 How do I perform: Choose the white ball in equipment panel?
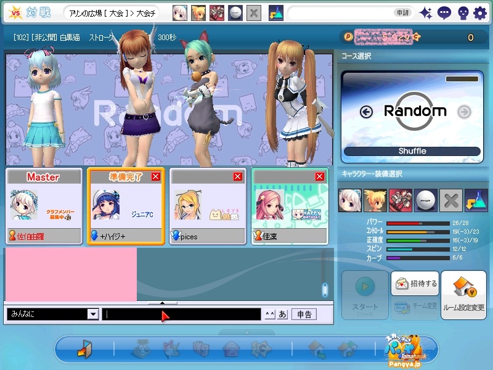[x=426, y=200]
